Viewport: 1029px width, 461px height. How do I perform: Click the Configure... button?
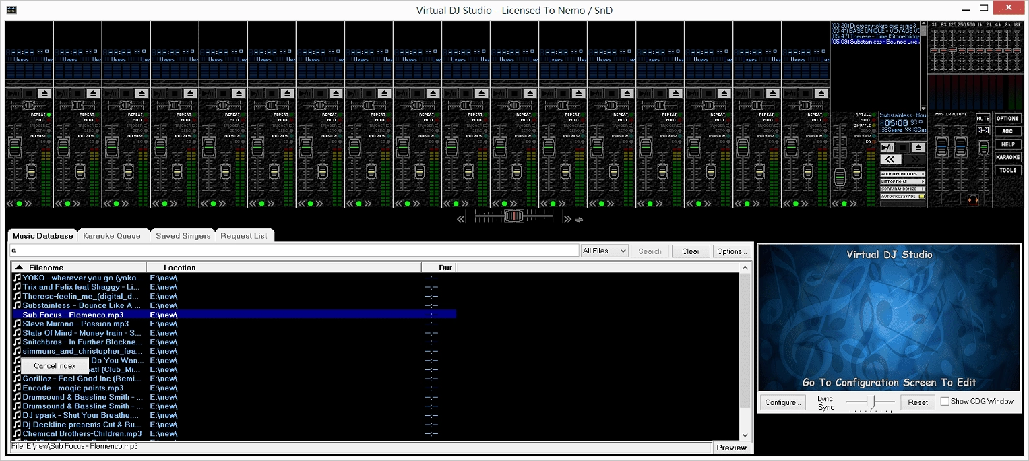pyautogui.click(x=783, y=402)
